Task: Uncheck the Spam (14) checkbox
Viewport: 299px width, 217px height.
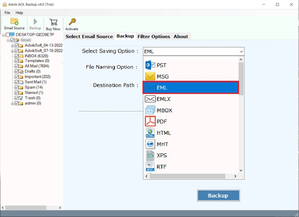Action: (17, 87)
